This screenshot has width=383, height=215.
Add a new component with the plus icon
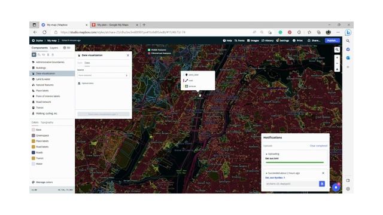click(x=34, y=54)
